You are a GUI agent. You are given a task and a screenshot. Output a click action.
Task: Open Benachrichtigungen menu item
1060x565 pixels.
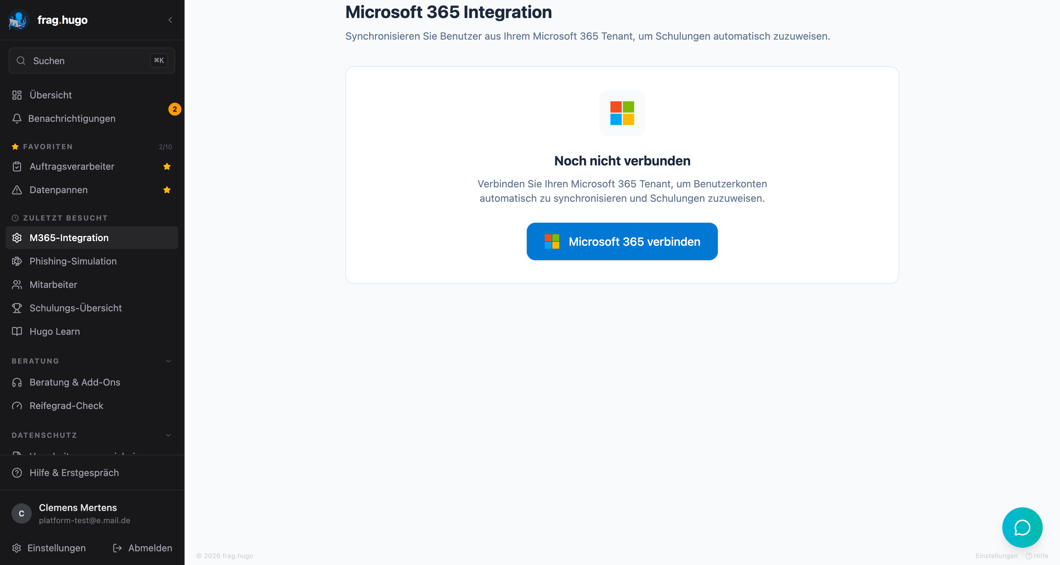pyautogui.click(x=92, y=119)
